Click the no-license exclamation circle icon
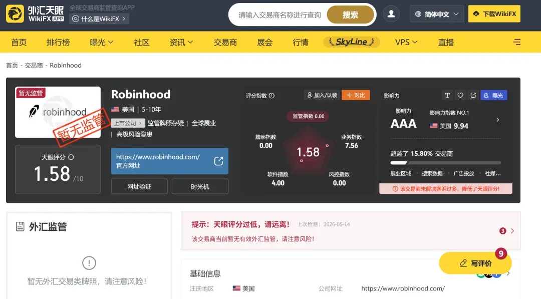 [x=89, y=263]
